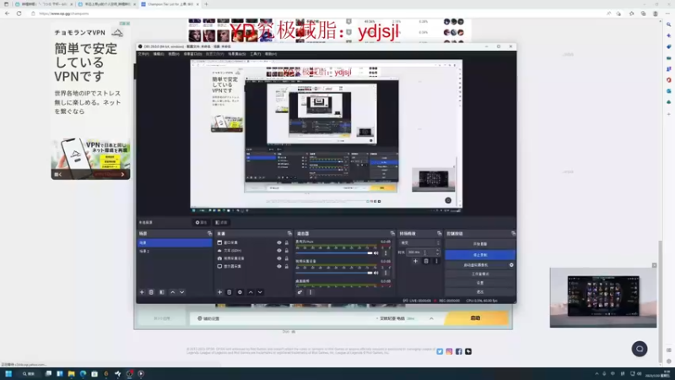675x380 pixels.
Task: Open transition properties three-dot icon
Action: click(436, 261)
